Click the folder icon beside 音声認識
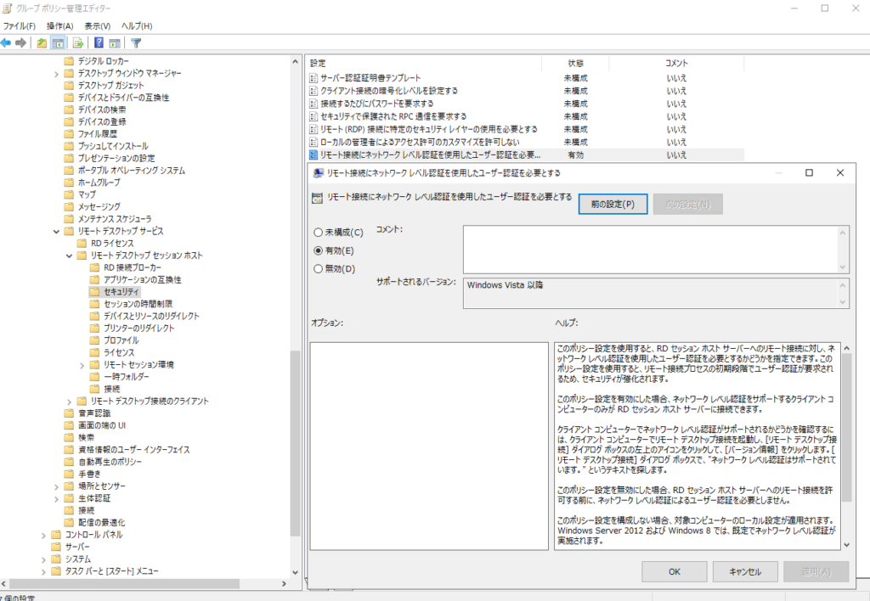 (69, 413)
